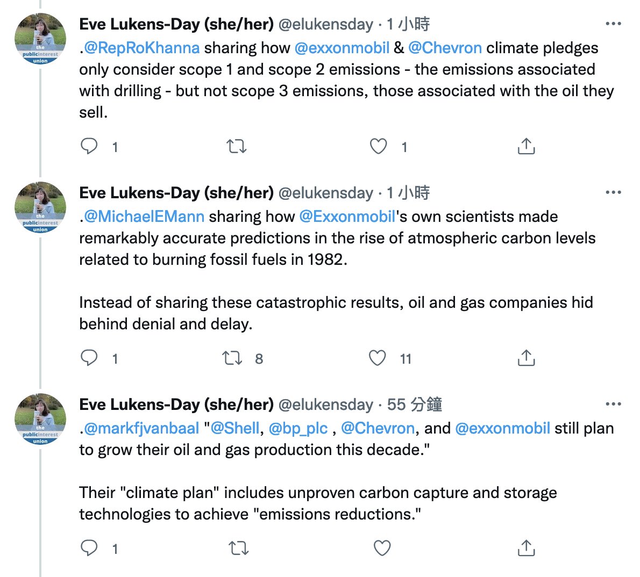640x577 pixels.
Task: Retweet the carbon capture climate plan tweet
Action: 238,548
